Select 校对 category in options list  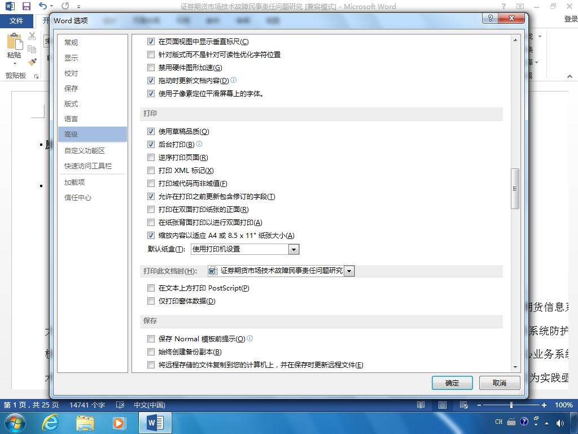pyautogui.click(x=92, y=73)
